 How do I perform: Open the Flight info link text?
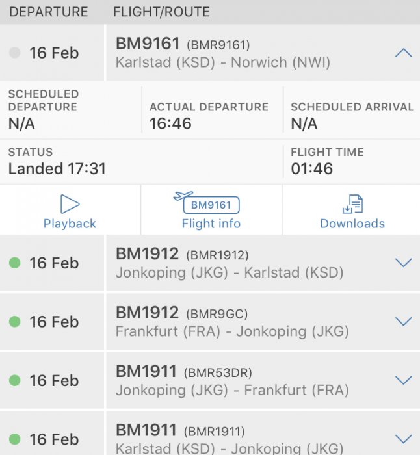point(211,224)
